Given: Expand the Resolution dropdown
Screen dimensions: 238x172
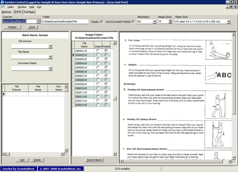Looking at the screenshot, I should [155, 21].
